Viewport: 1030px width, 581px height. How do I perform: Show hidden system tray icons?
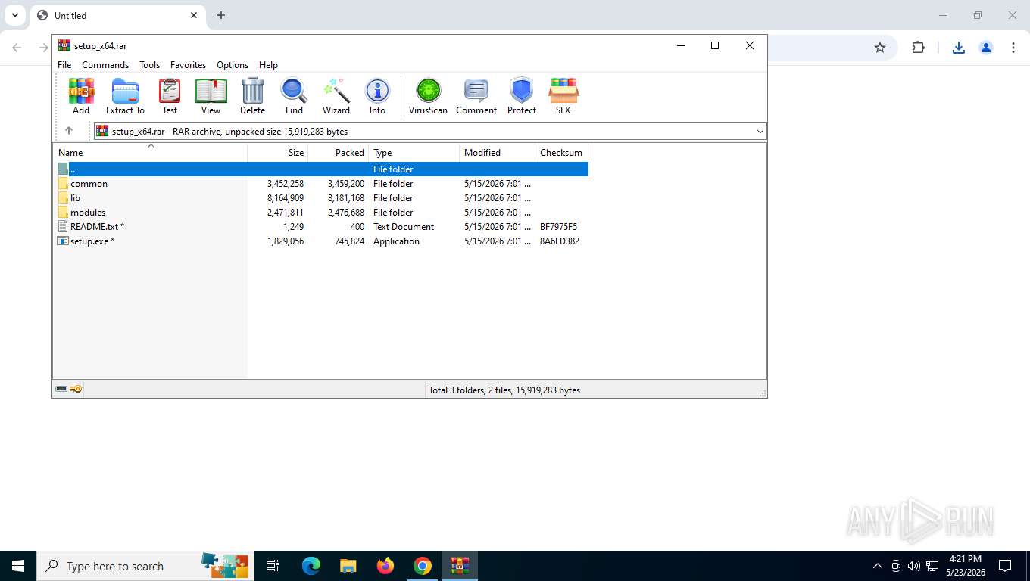tap(878, 566)
